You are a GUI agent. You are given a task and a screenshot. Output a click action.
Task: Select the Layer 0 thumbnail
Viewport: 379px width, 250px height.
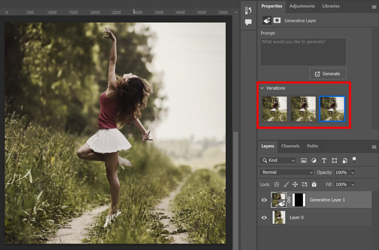[x=279, y=217]
